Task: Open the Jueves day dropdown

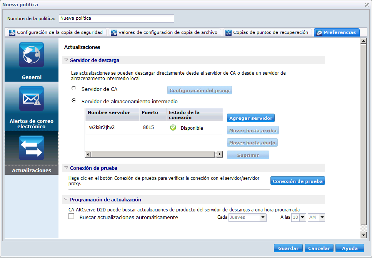Action: pos(262,217)
